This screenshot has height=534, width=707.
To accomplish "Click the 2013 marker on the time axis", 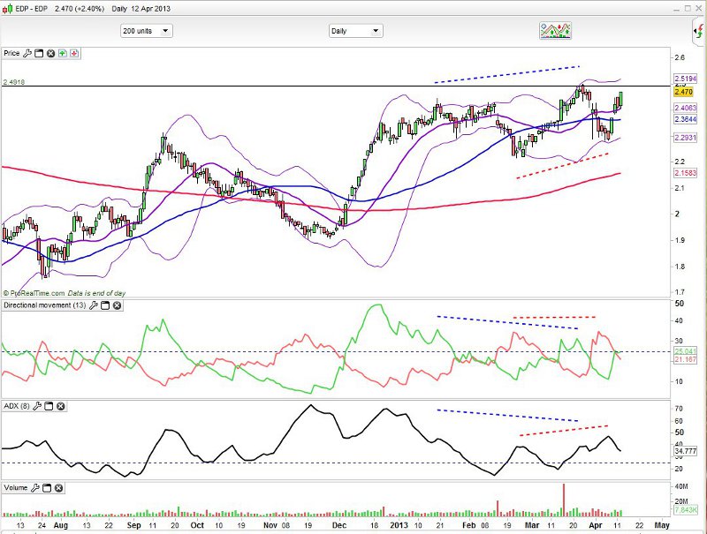I will [x=399, y=525].
